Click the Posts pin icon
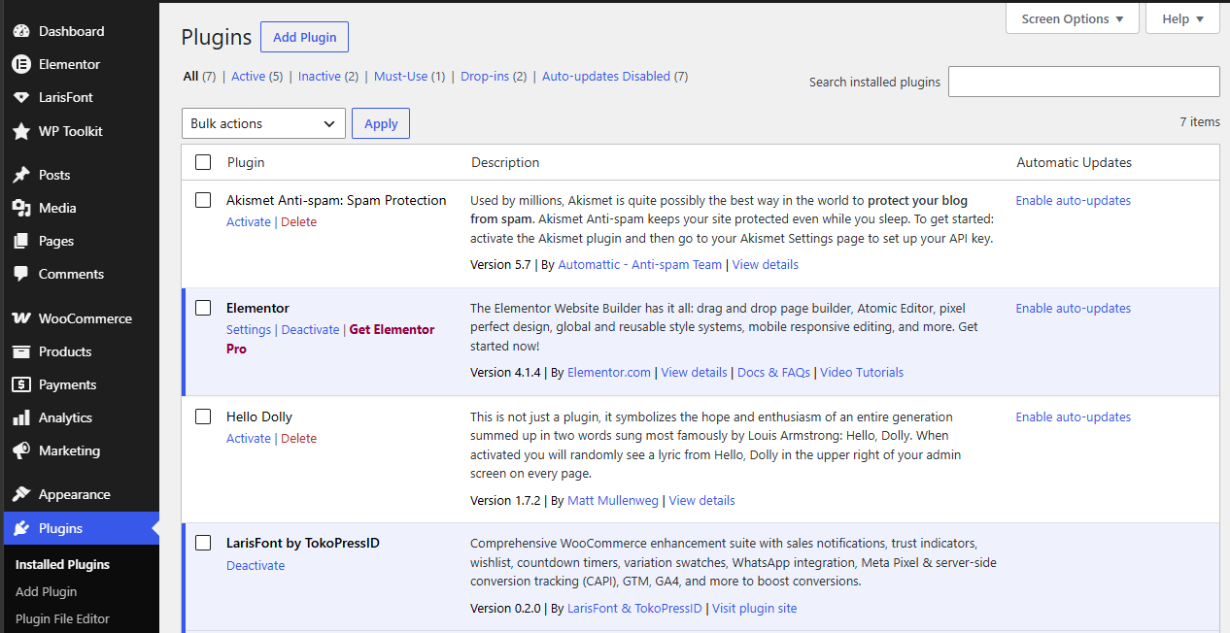This screenshot has width=1230, height=633. click(x=21, y=175)
